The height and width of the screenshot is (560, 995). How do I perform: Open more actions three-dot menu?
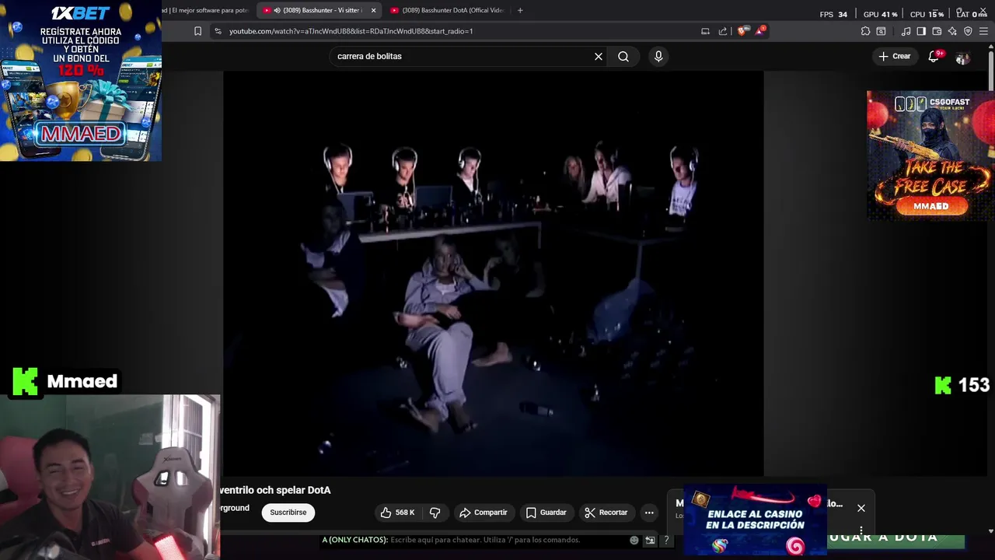point(649,513)
